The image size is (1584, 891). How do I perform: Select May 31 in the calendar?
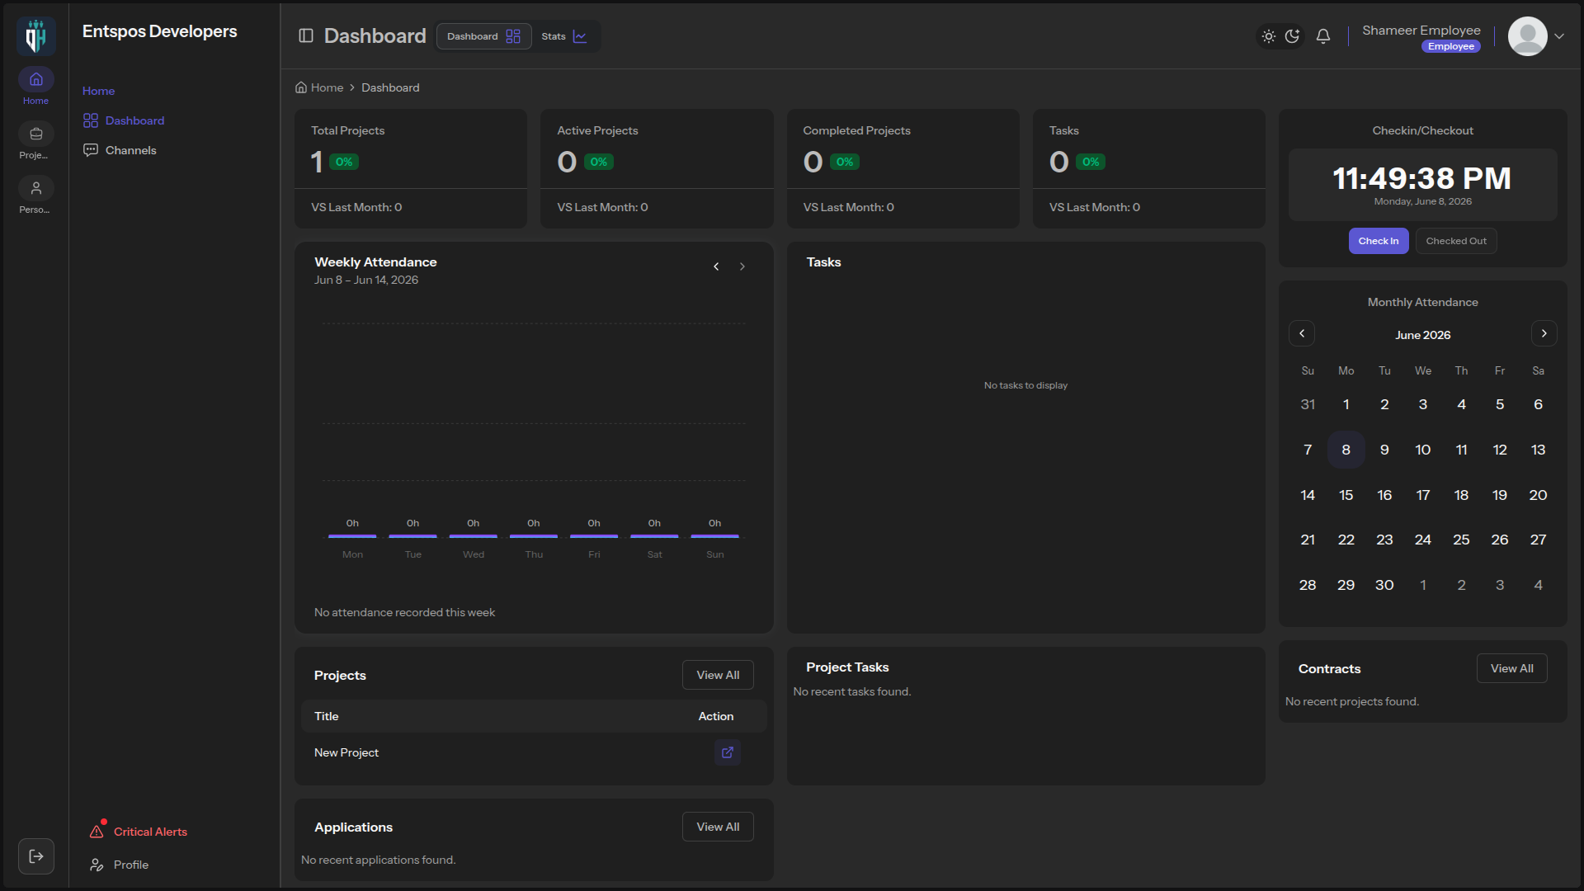point(1308,404)
